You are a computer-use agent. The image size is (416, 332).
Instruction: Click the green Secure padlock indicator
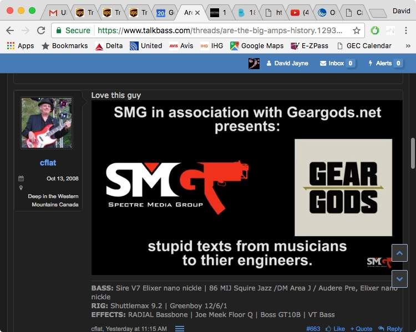(73, 30)
